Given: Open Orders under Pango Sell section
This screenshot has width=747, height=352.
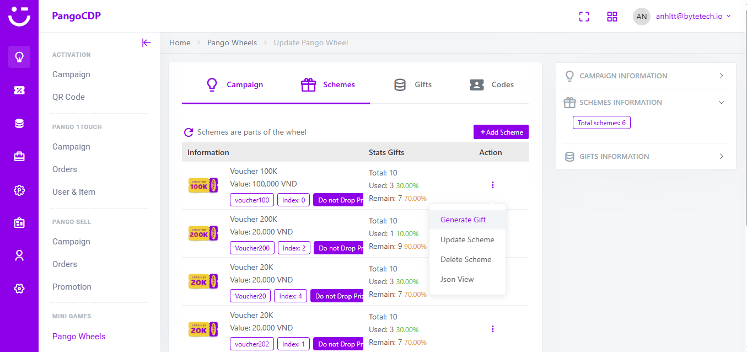Looking at the screenshot, I should pos(65,264).
